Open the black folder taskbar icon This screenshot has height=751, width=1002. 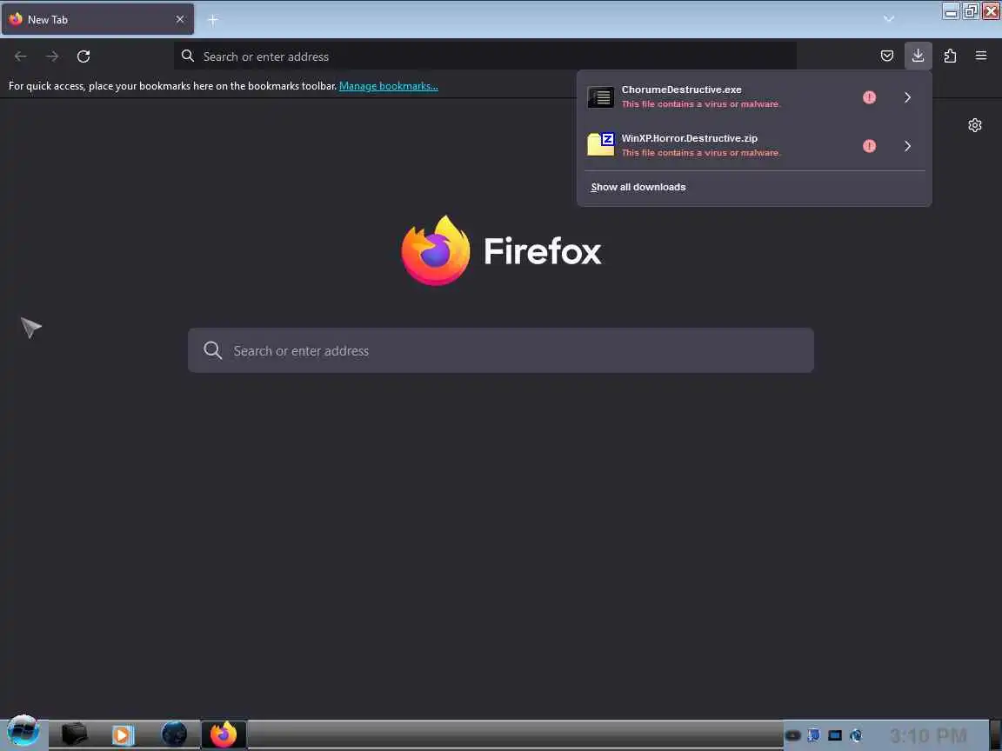74,734
